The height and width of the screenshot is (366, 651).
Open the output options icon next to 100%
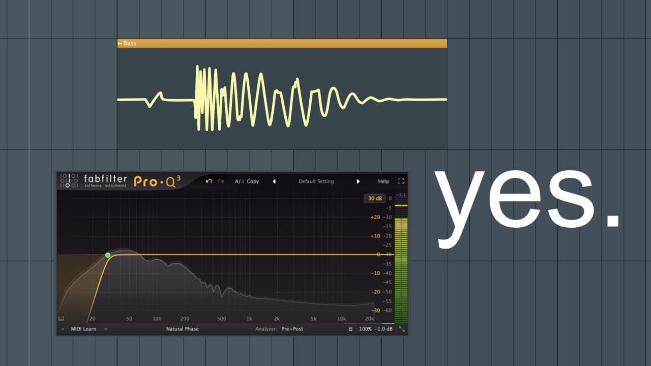coord(350,329)
